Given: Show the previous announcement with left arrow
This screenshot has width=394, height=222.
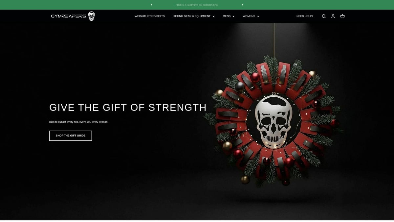Looking at the screenshot, I should 151,5.
